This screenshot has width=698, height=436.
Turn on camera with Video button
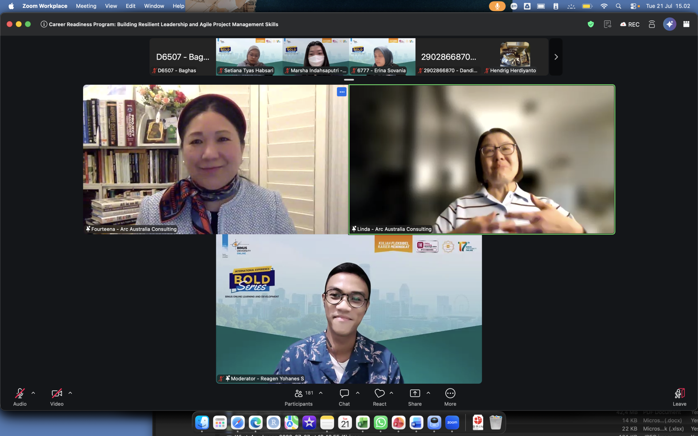click(x=57, y=397)
